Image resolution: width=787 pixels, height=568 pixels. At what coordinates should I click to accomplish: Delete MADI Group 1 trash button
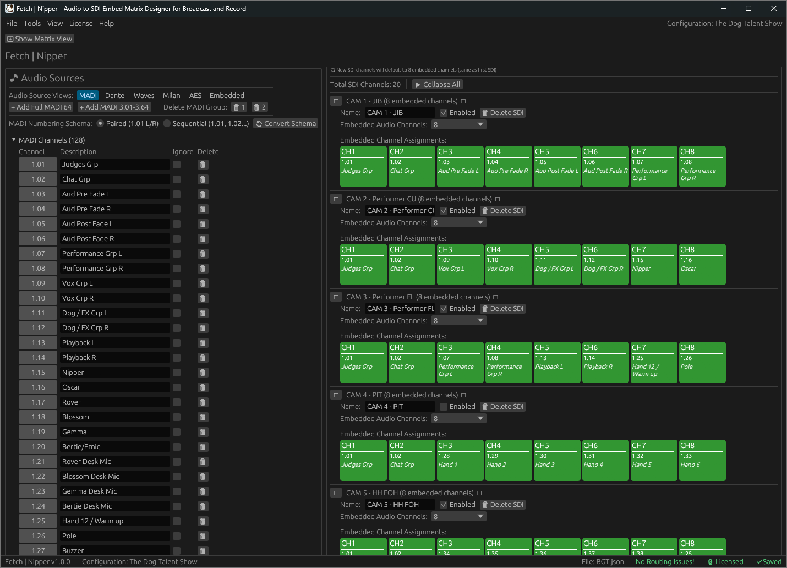click(239, 107)
